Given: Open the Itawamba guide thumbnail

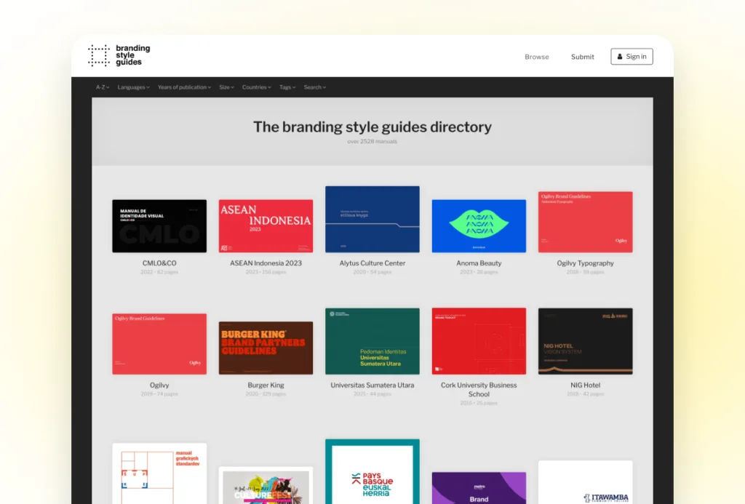Looking at the screenshot, I should (586, 482).
